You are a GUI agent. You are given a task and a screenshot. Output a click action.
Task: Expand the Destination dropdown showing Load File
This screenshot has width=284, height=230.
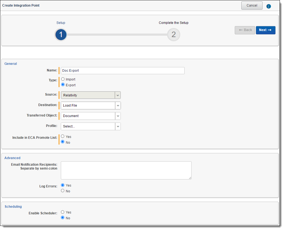[91, 106]
